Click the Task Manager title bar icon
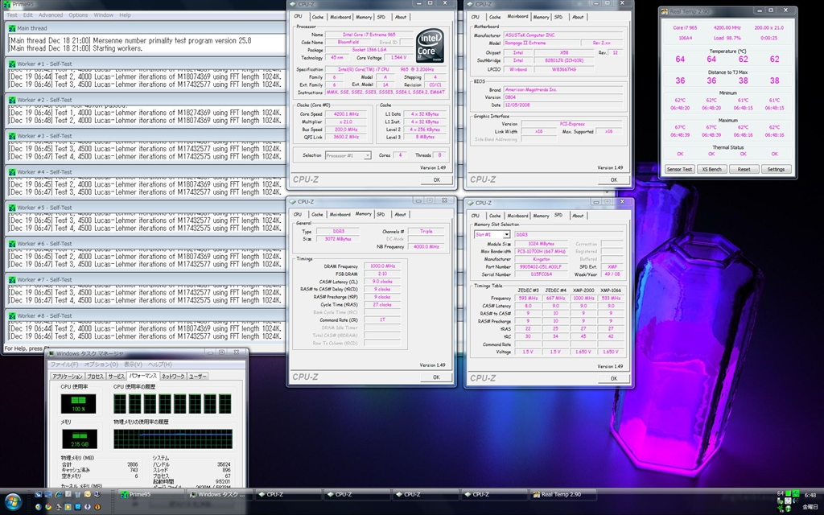This screenshot has width=824, height=515. coord(52,354)
